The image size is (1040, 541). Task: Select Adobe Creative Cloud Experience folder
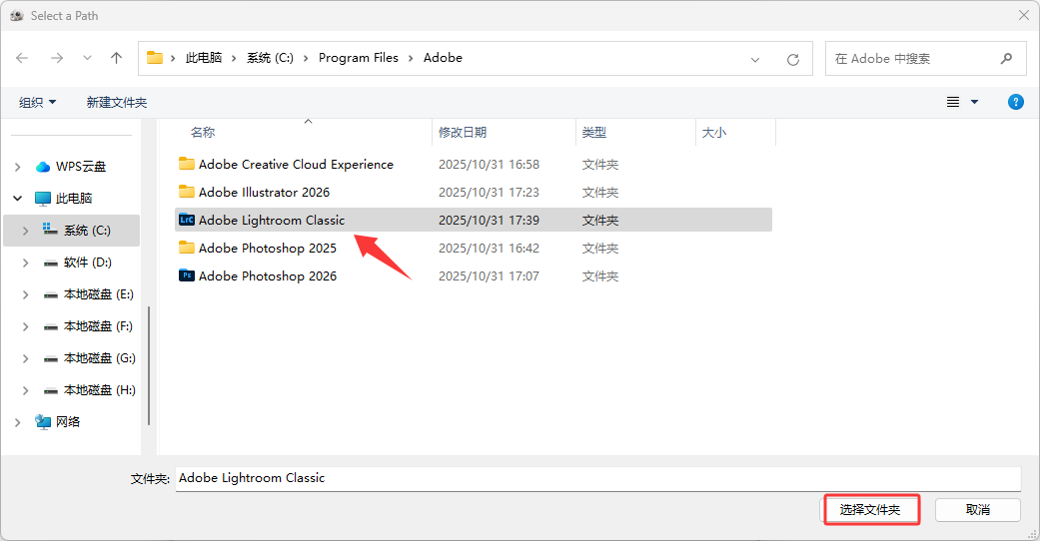(296, 165)
